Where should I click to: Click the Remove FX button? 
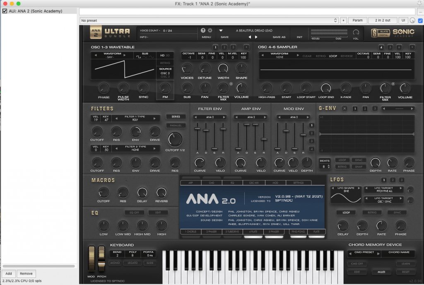click(x=26, y=274)
